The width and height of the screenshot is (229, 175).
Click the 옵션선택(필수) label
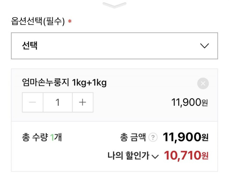tap(38, 21)
